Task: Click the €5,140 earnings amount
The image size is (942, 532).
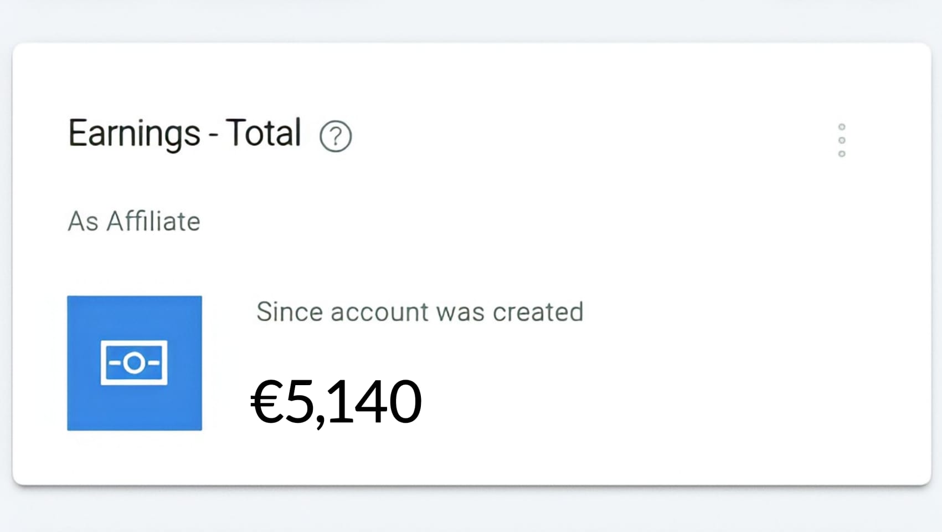Action: (336, 401)
